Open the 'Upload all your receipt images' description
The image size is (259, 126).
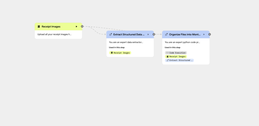[54, 34]
